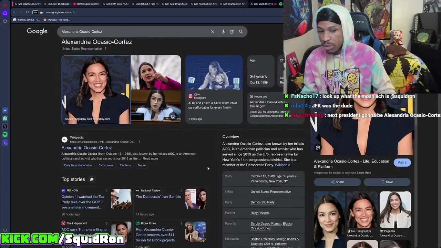The image size is (441, 248).
Task: Select the Early life and education chip
Action: [78, 165]
